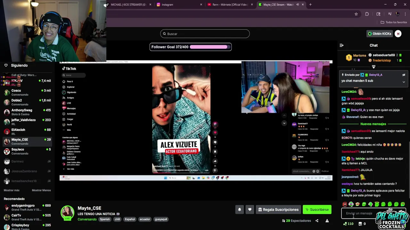Viewport: 410px width, 230px height.
Task: Bookmark this page with the star icon
Action: click(356, 14)
